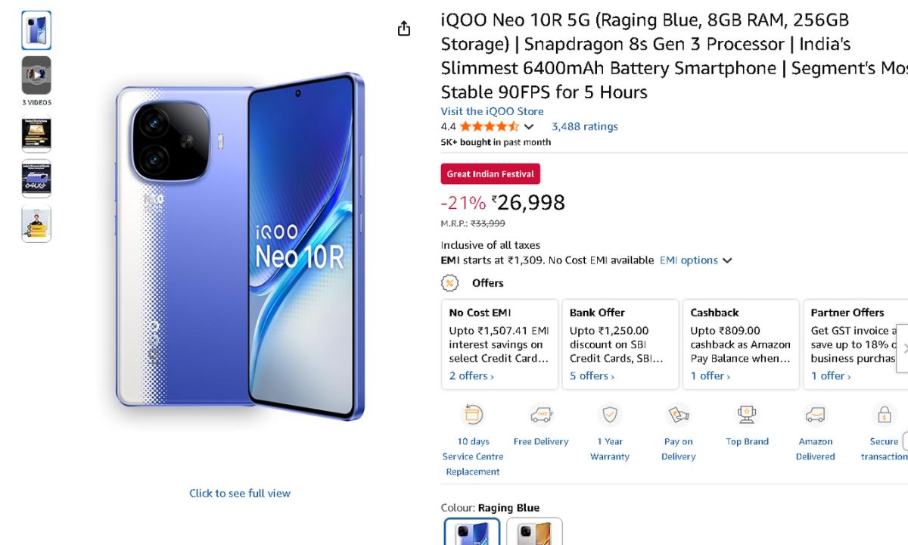Image resolution: width=908 pixels, height=545 pixels.
Task: Expand the star ratings breakdown chevron
Action: coord(529,126)
